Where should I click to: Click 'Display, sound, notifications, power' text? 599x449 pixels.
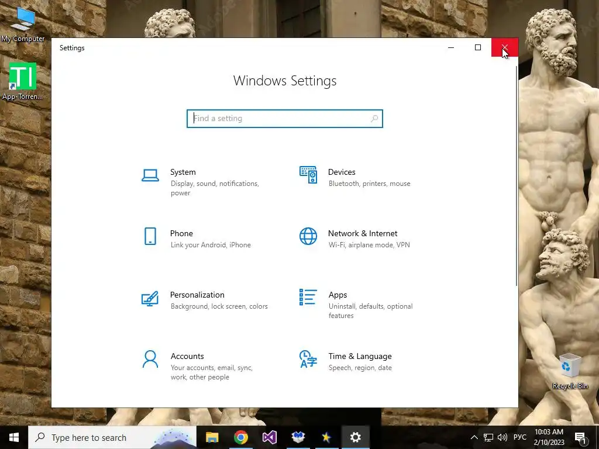[215, 188]
